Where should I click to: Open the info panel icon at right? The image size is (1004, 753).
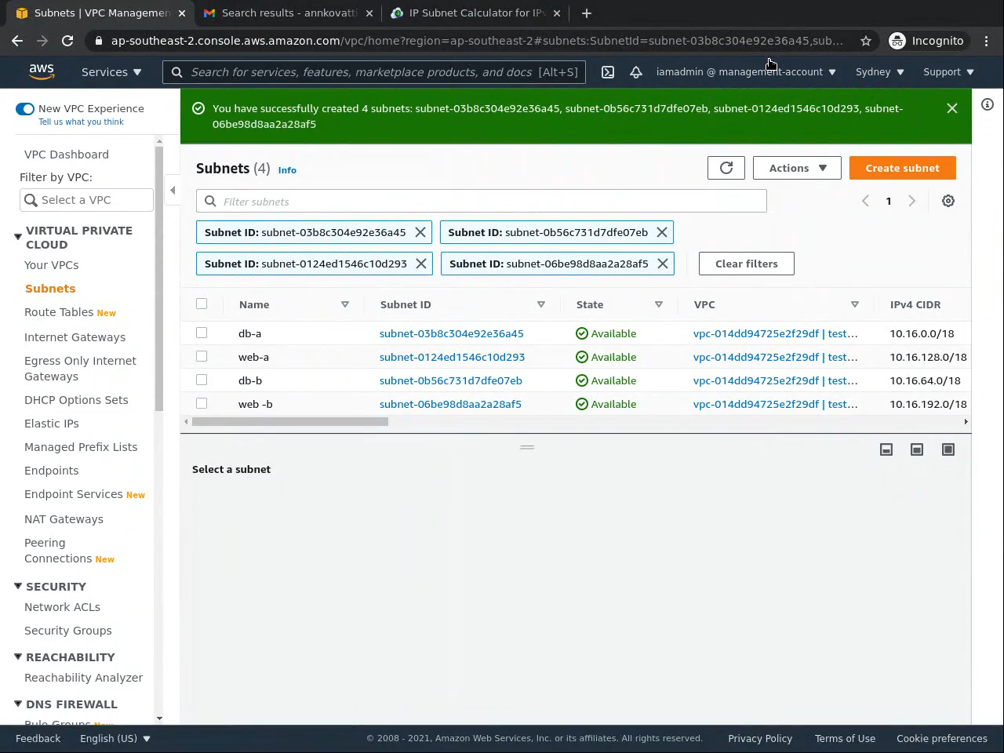[988, 104]
